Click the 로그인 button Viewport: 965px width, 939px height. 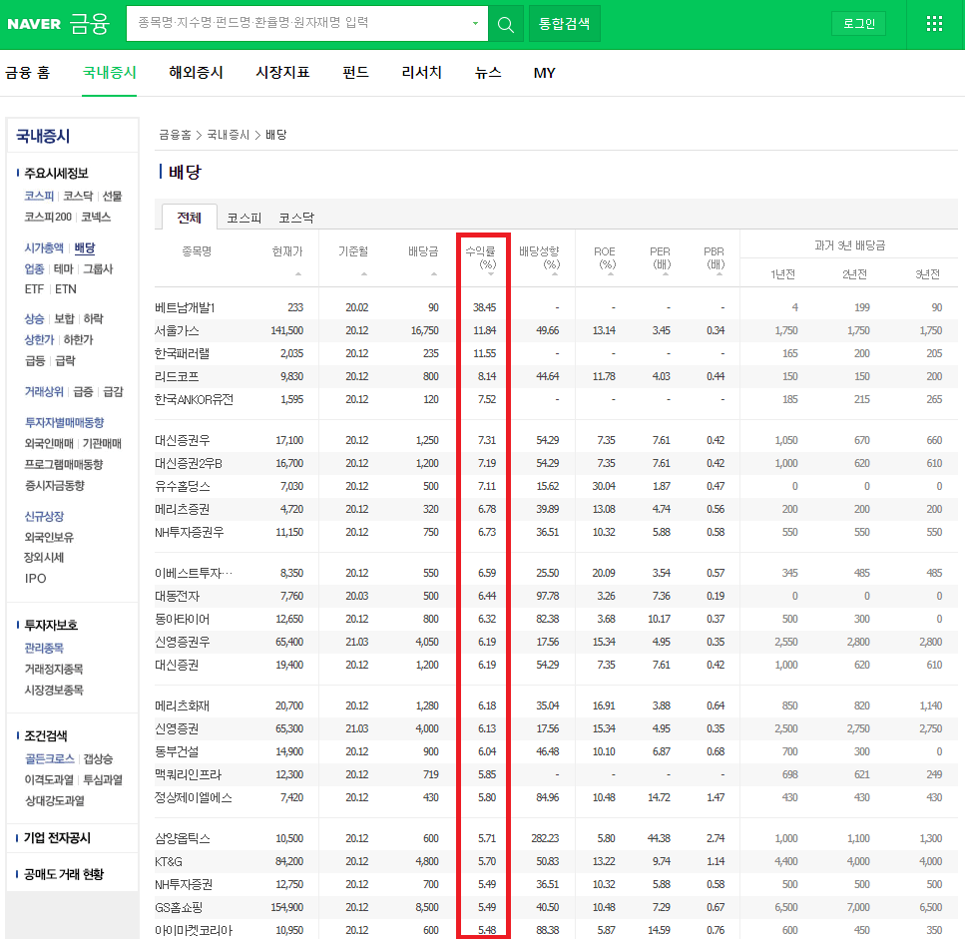point(858,23)
